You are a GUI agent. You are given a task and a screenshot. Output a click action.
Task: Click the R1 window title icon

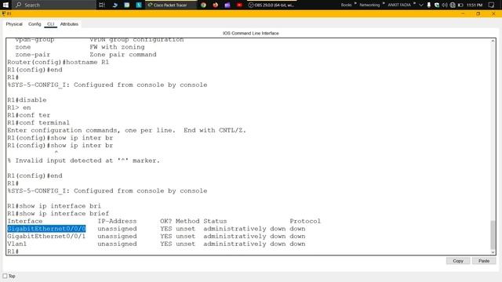click(x=4, y=14)
